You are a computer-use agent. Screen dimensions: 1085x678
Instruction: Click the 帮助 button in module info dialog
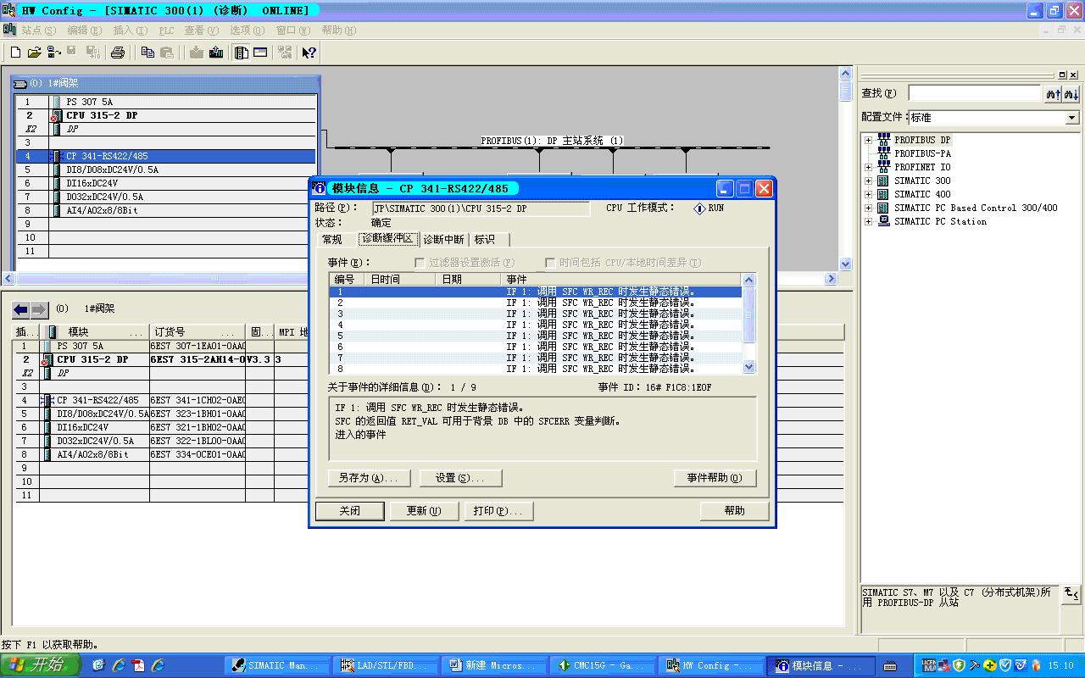(735, 511)
